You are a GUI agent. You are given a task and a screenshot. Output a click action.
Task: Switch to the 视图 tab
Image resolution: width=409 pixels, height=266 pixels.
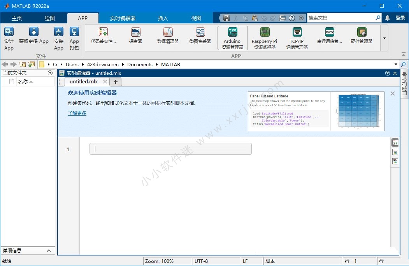[x=196, y=18]
